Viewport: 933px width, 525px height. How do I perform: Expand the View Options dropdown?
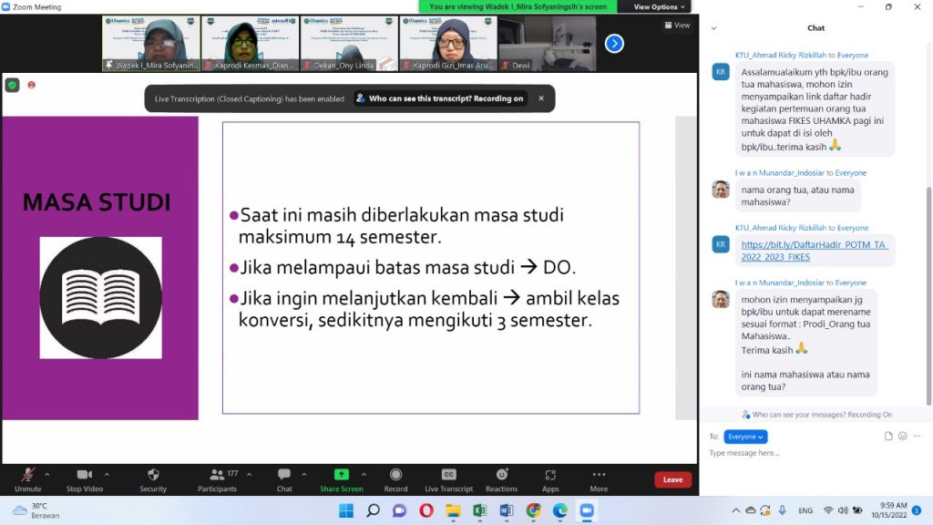[x=659, y=6]
